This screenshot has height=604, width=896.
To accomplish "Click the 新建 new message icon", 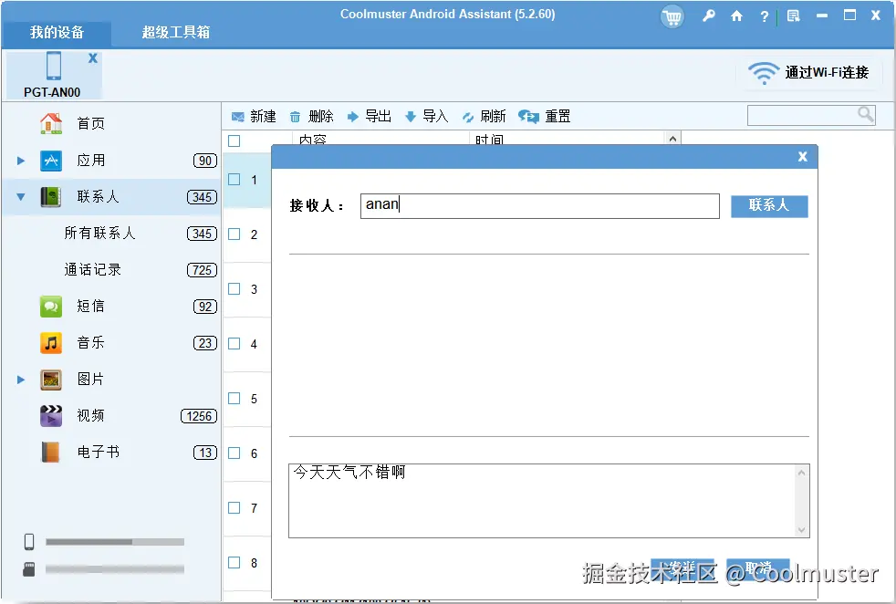I will pyautogui.click(x=238, y=117).
